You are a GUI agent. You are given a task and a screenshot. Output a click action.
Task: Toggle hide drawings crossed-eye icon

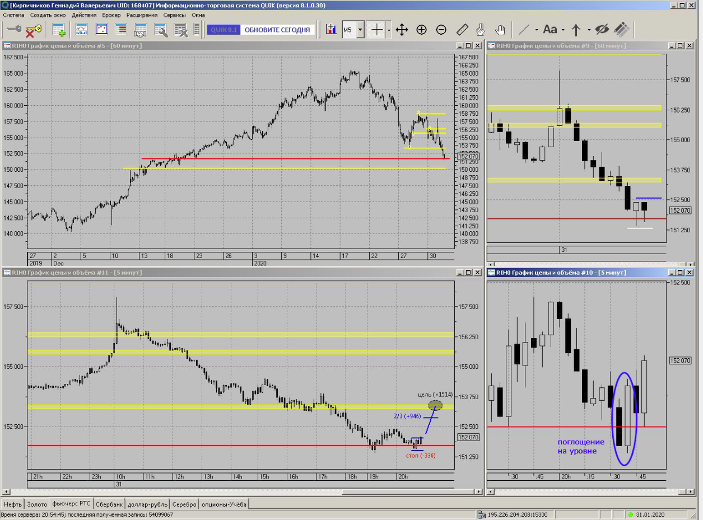point(602,30)
